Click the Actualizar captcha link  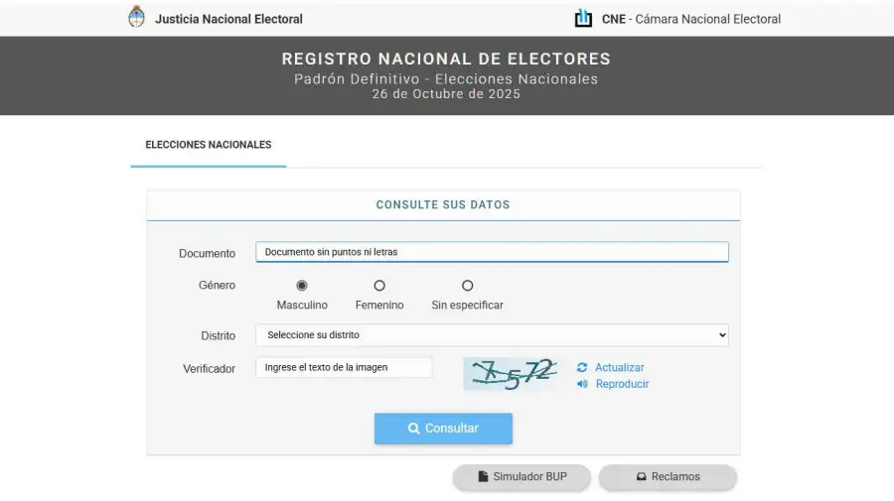pyautogui.click(x=619, y=367)
